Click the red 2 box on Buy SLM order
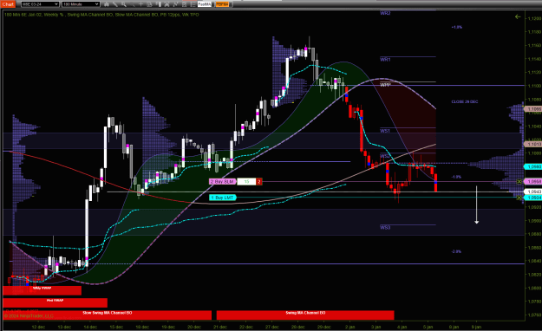This screenshot has height=331, width=542. (x=259, y=181)
